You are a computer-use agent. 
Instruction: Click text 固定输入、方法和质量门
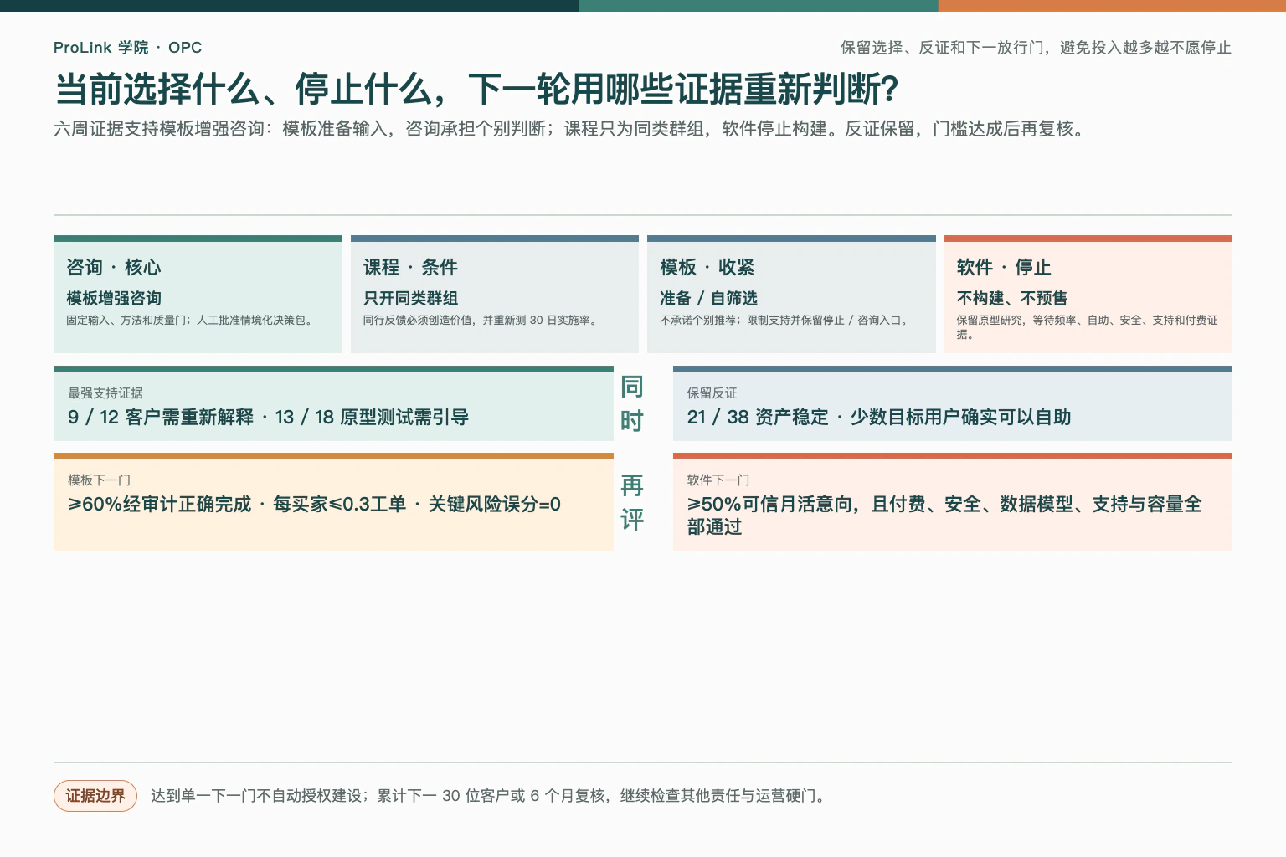click(192, 320)
